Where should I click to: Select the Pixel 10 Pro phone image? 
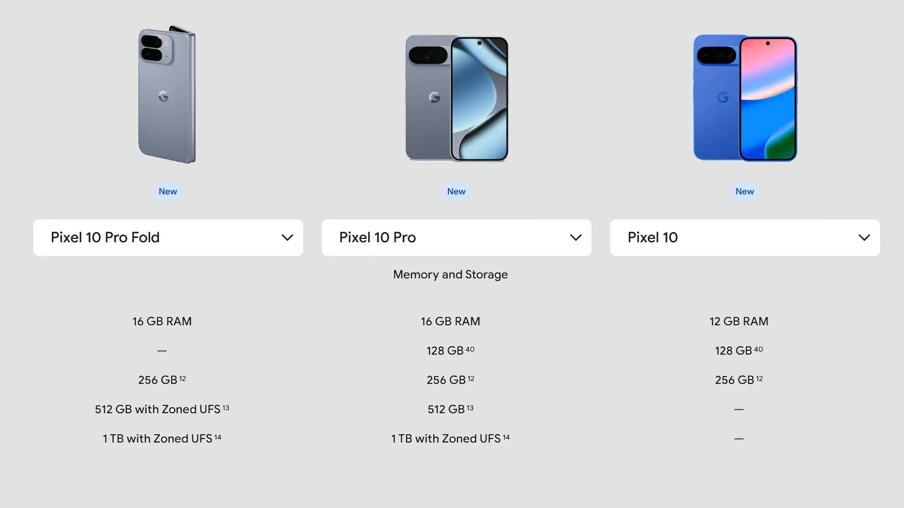457,98
